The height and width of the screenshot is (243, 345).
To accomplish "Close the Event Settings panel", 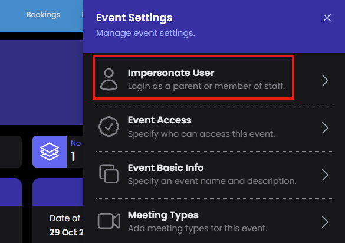I will click(327, 18).
